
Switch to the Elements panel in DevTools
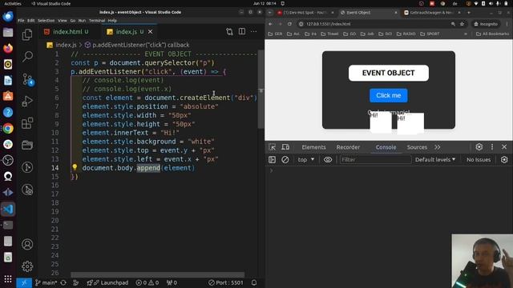(x=313, y=147)
